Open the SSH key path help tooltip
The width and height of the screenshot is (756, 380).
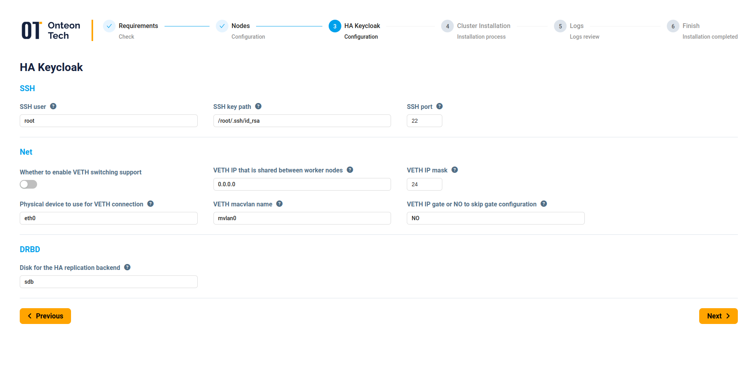(258, 106)
